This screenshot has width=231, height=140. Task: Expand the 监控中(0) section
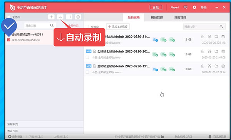click(x=44, y=124)
